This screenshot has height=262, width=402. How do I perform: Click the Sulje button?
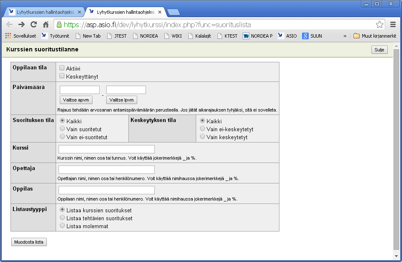(379, 50)
